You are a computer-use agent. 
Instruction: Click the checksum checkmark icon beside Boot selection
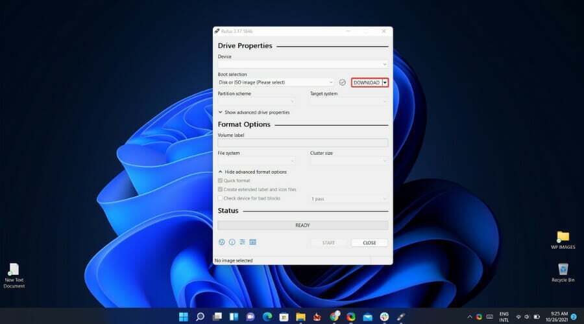point(342,82)
